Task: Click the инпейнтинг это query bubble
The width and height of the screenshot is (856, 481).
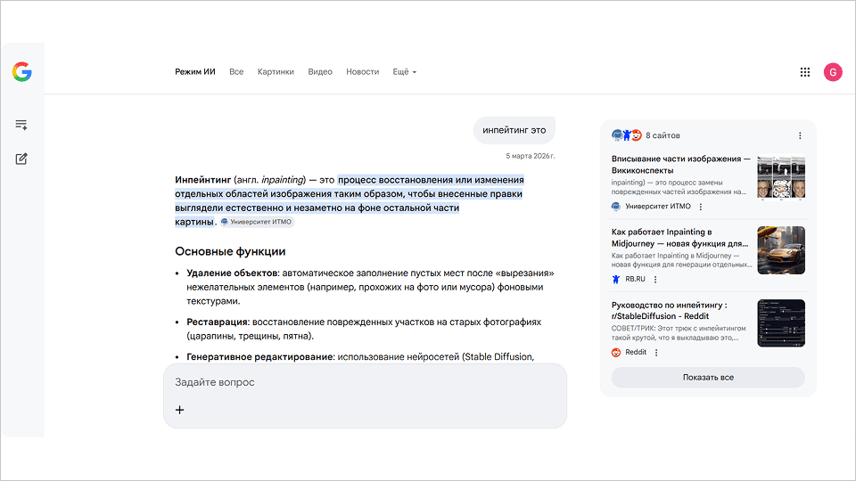Action: (514, 130)
